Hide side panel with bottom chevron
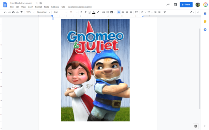Screen dimensions: 209x130 [205, 126]
